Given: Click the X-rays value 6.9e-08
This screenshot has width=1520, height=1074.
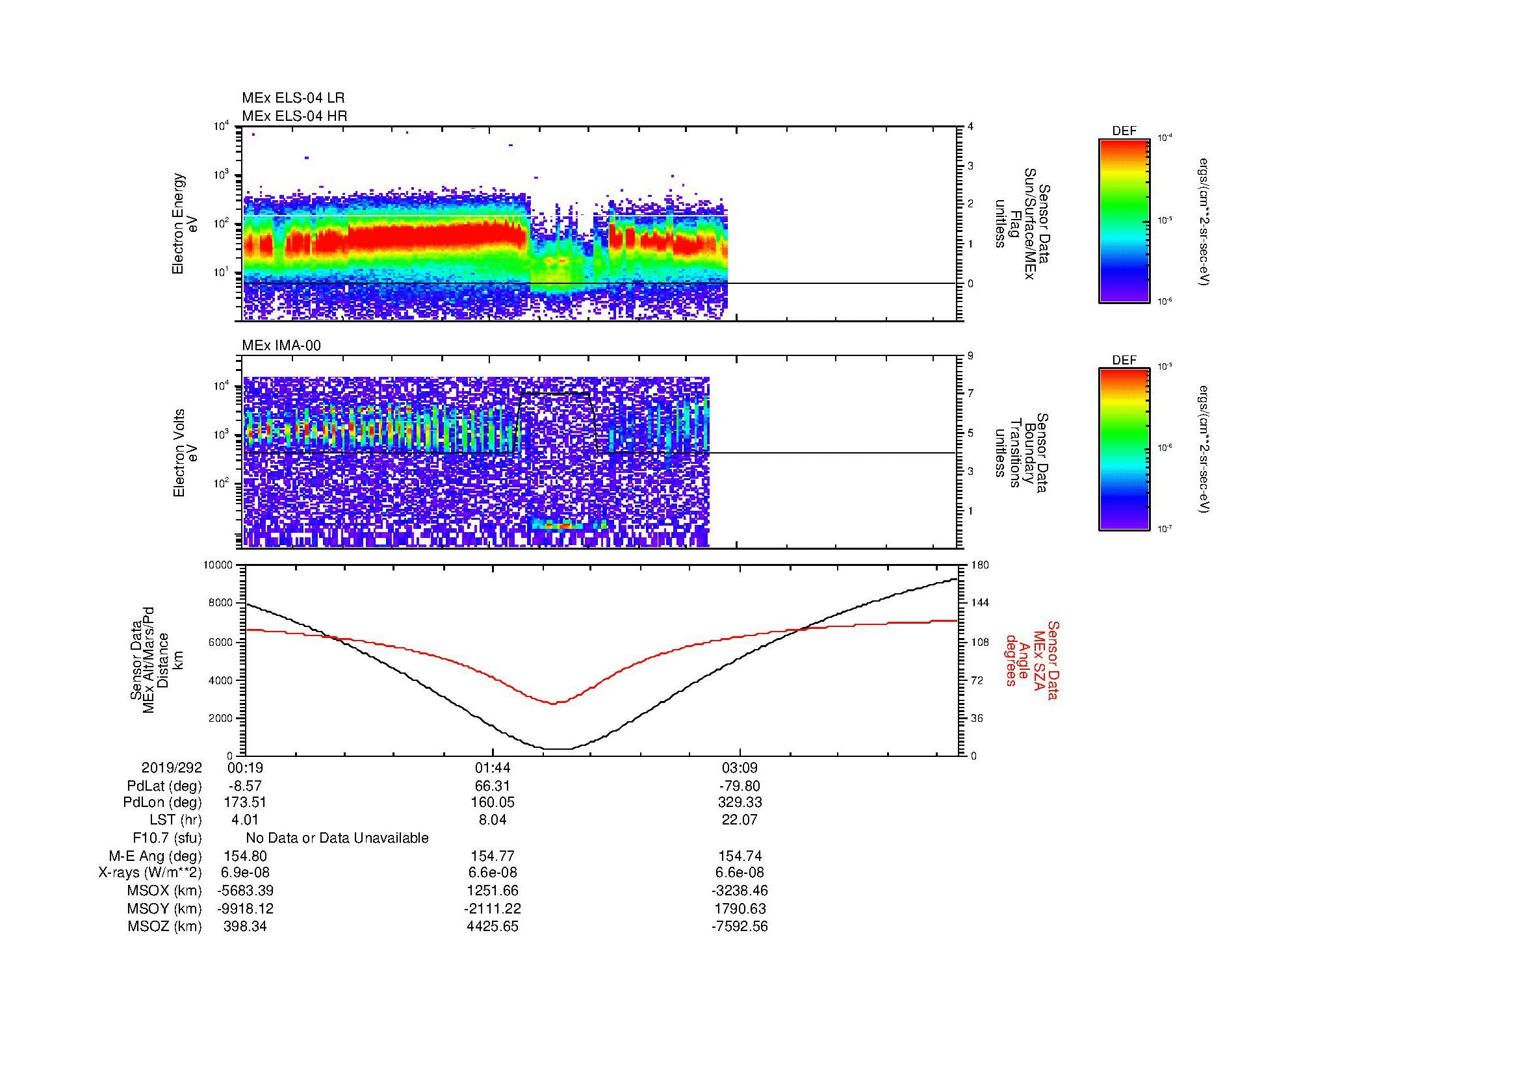Looking at the screenshot, I should pyautogui.click(x=245, y=873).
